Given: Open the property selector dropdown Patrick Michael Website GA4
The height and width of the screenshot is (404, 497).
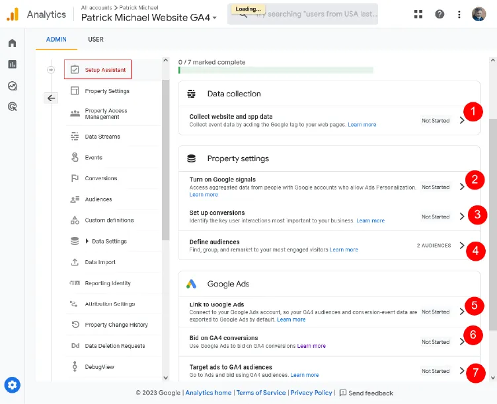Looking at the screenshot, I should [149, 18].
